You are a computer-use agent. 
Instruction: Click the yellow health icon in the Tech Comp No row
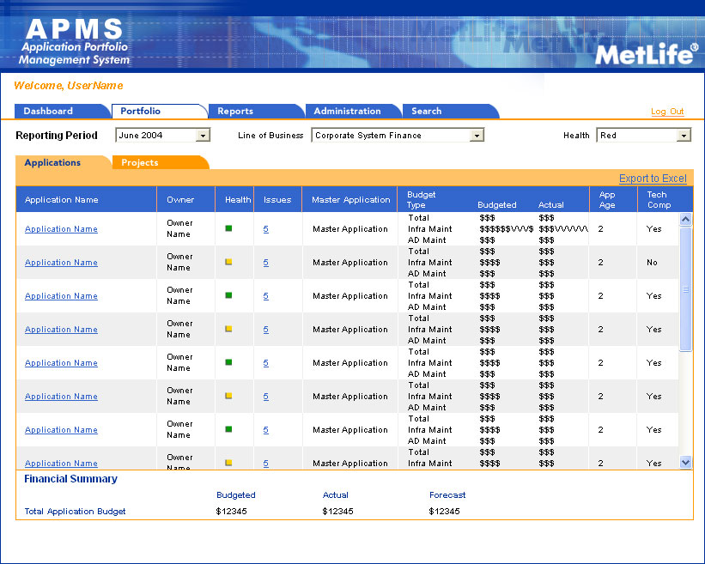coord(228,262)
